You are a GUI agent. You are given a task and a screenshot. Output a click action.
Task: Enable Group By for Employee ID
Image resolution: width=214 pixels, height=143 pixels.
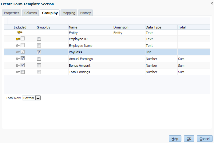tap(39, 39)
